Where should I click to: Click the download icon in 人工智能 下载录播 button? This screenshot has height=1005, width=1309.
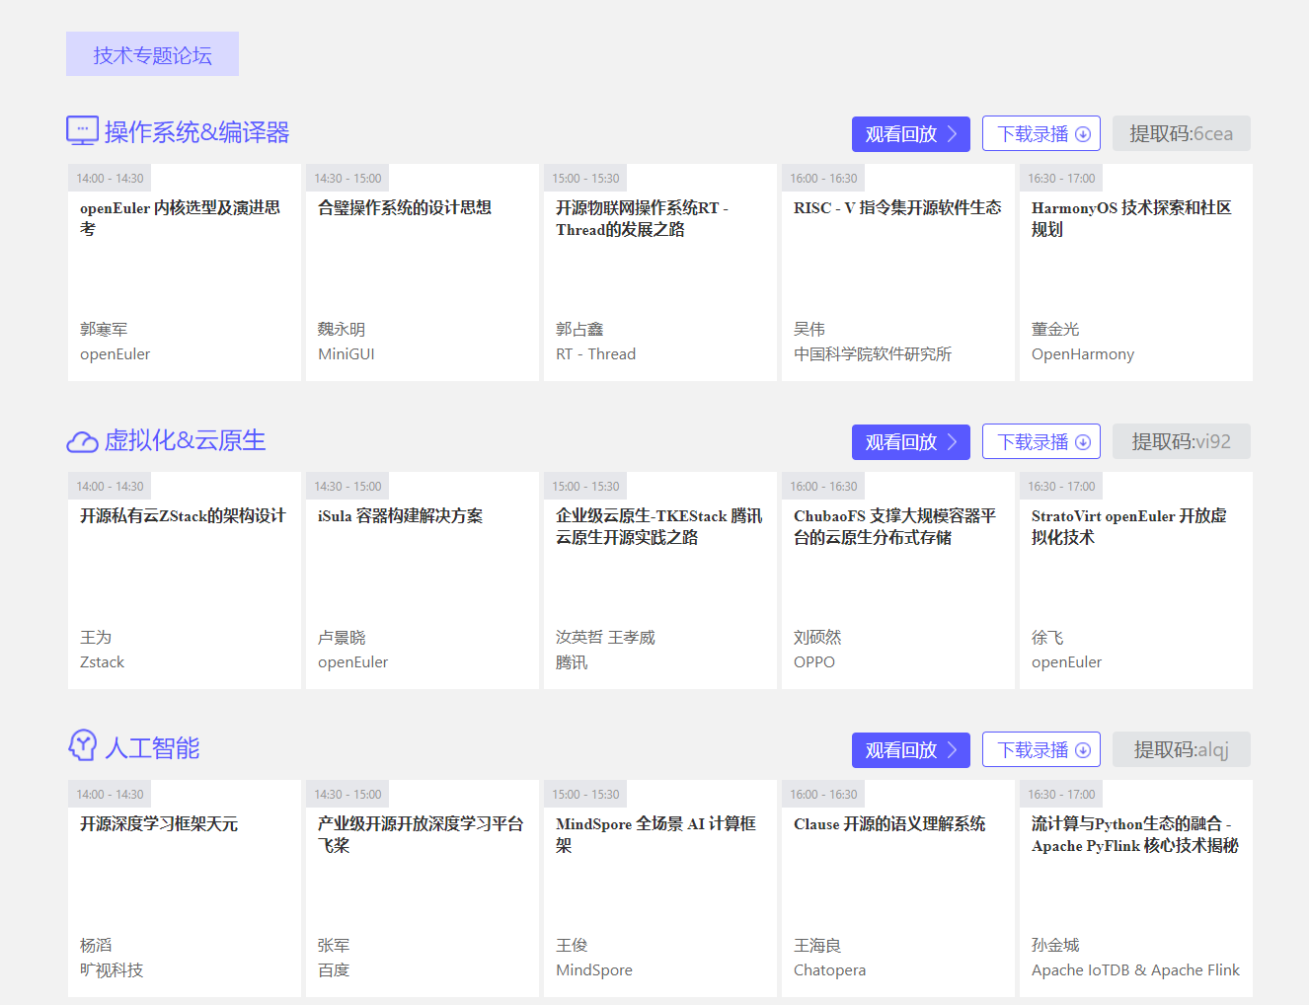tap(1083, 749)
